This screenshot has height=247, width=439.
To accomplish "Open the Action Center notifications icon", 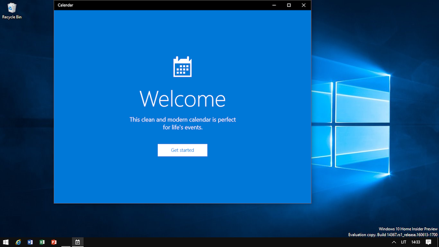I will (428, 242).
